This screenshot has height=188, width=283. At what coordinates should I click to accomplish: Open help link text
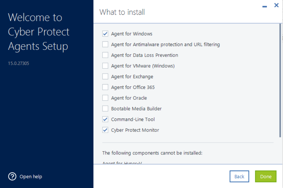click(31, 177)
